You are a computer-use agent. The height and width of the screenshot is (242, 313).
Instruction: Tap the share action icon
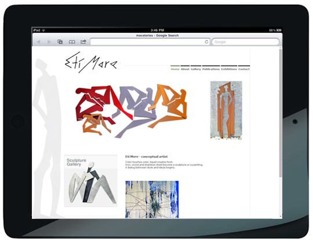[83, 42]
